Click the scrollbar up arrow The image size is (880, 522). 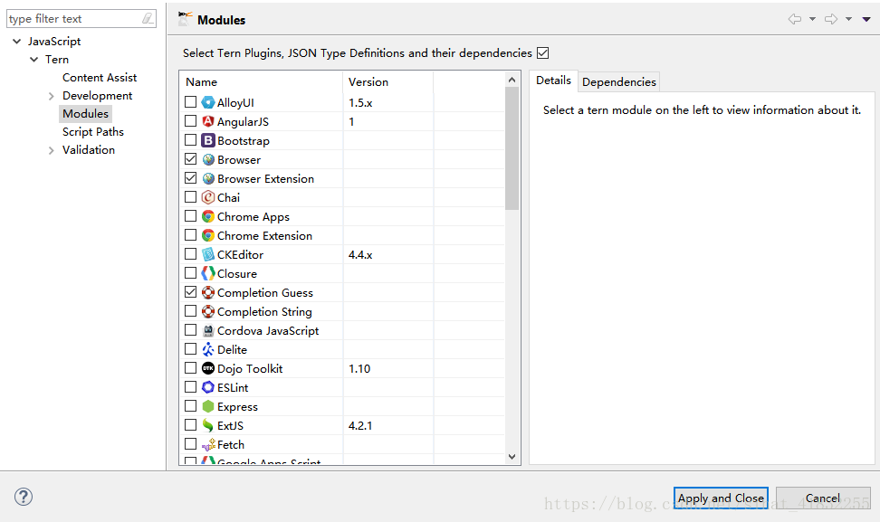(x=512, y=80)
